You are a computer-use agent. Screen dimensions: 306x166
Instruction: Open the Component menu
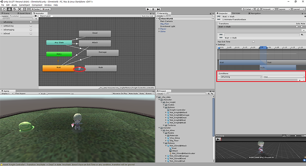(37, 5)
